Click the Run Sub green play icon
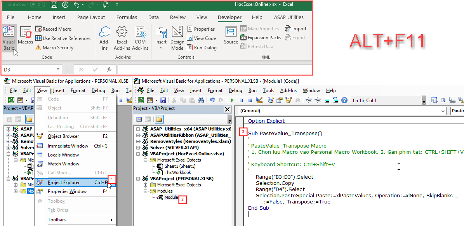Screen dimensions: 464x226 coord(232,101)
